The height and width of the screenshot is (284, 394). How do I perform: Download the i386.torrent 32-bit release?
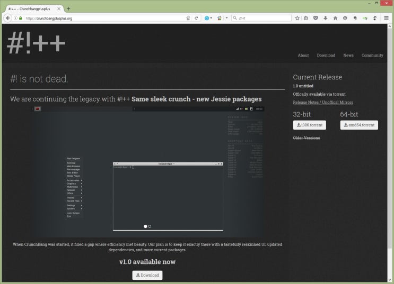[x=309, y=125]
